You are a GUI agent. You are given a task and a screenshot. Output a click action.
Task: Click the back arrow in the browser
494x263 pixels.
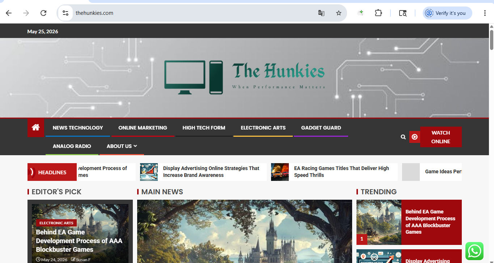(x=9, y=13)
